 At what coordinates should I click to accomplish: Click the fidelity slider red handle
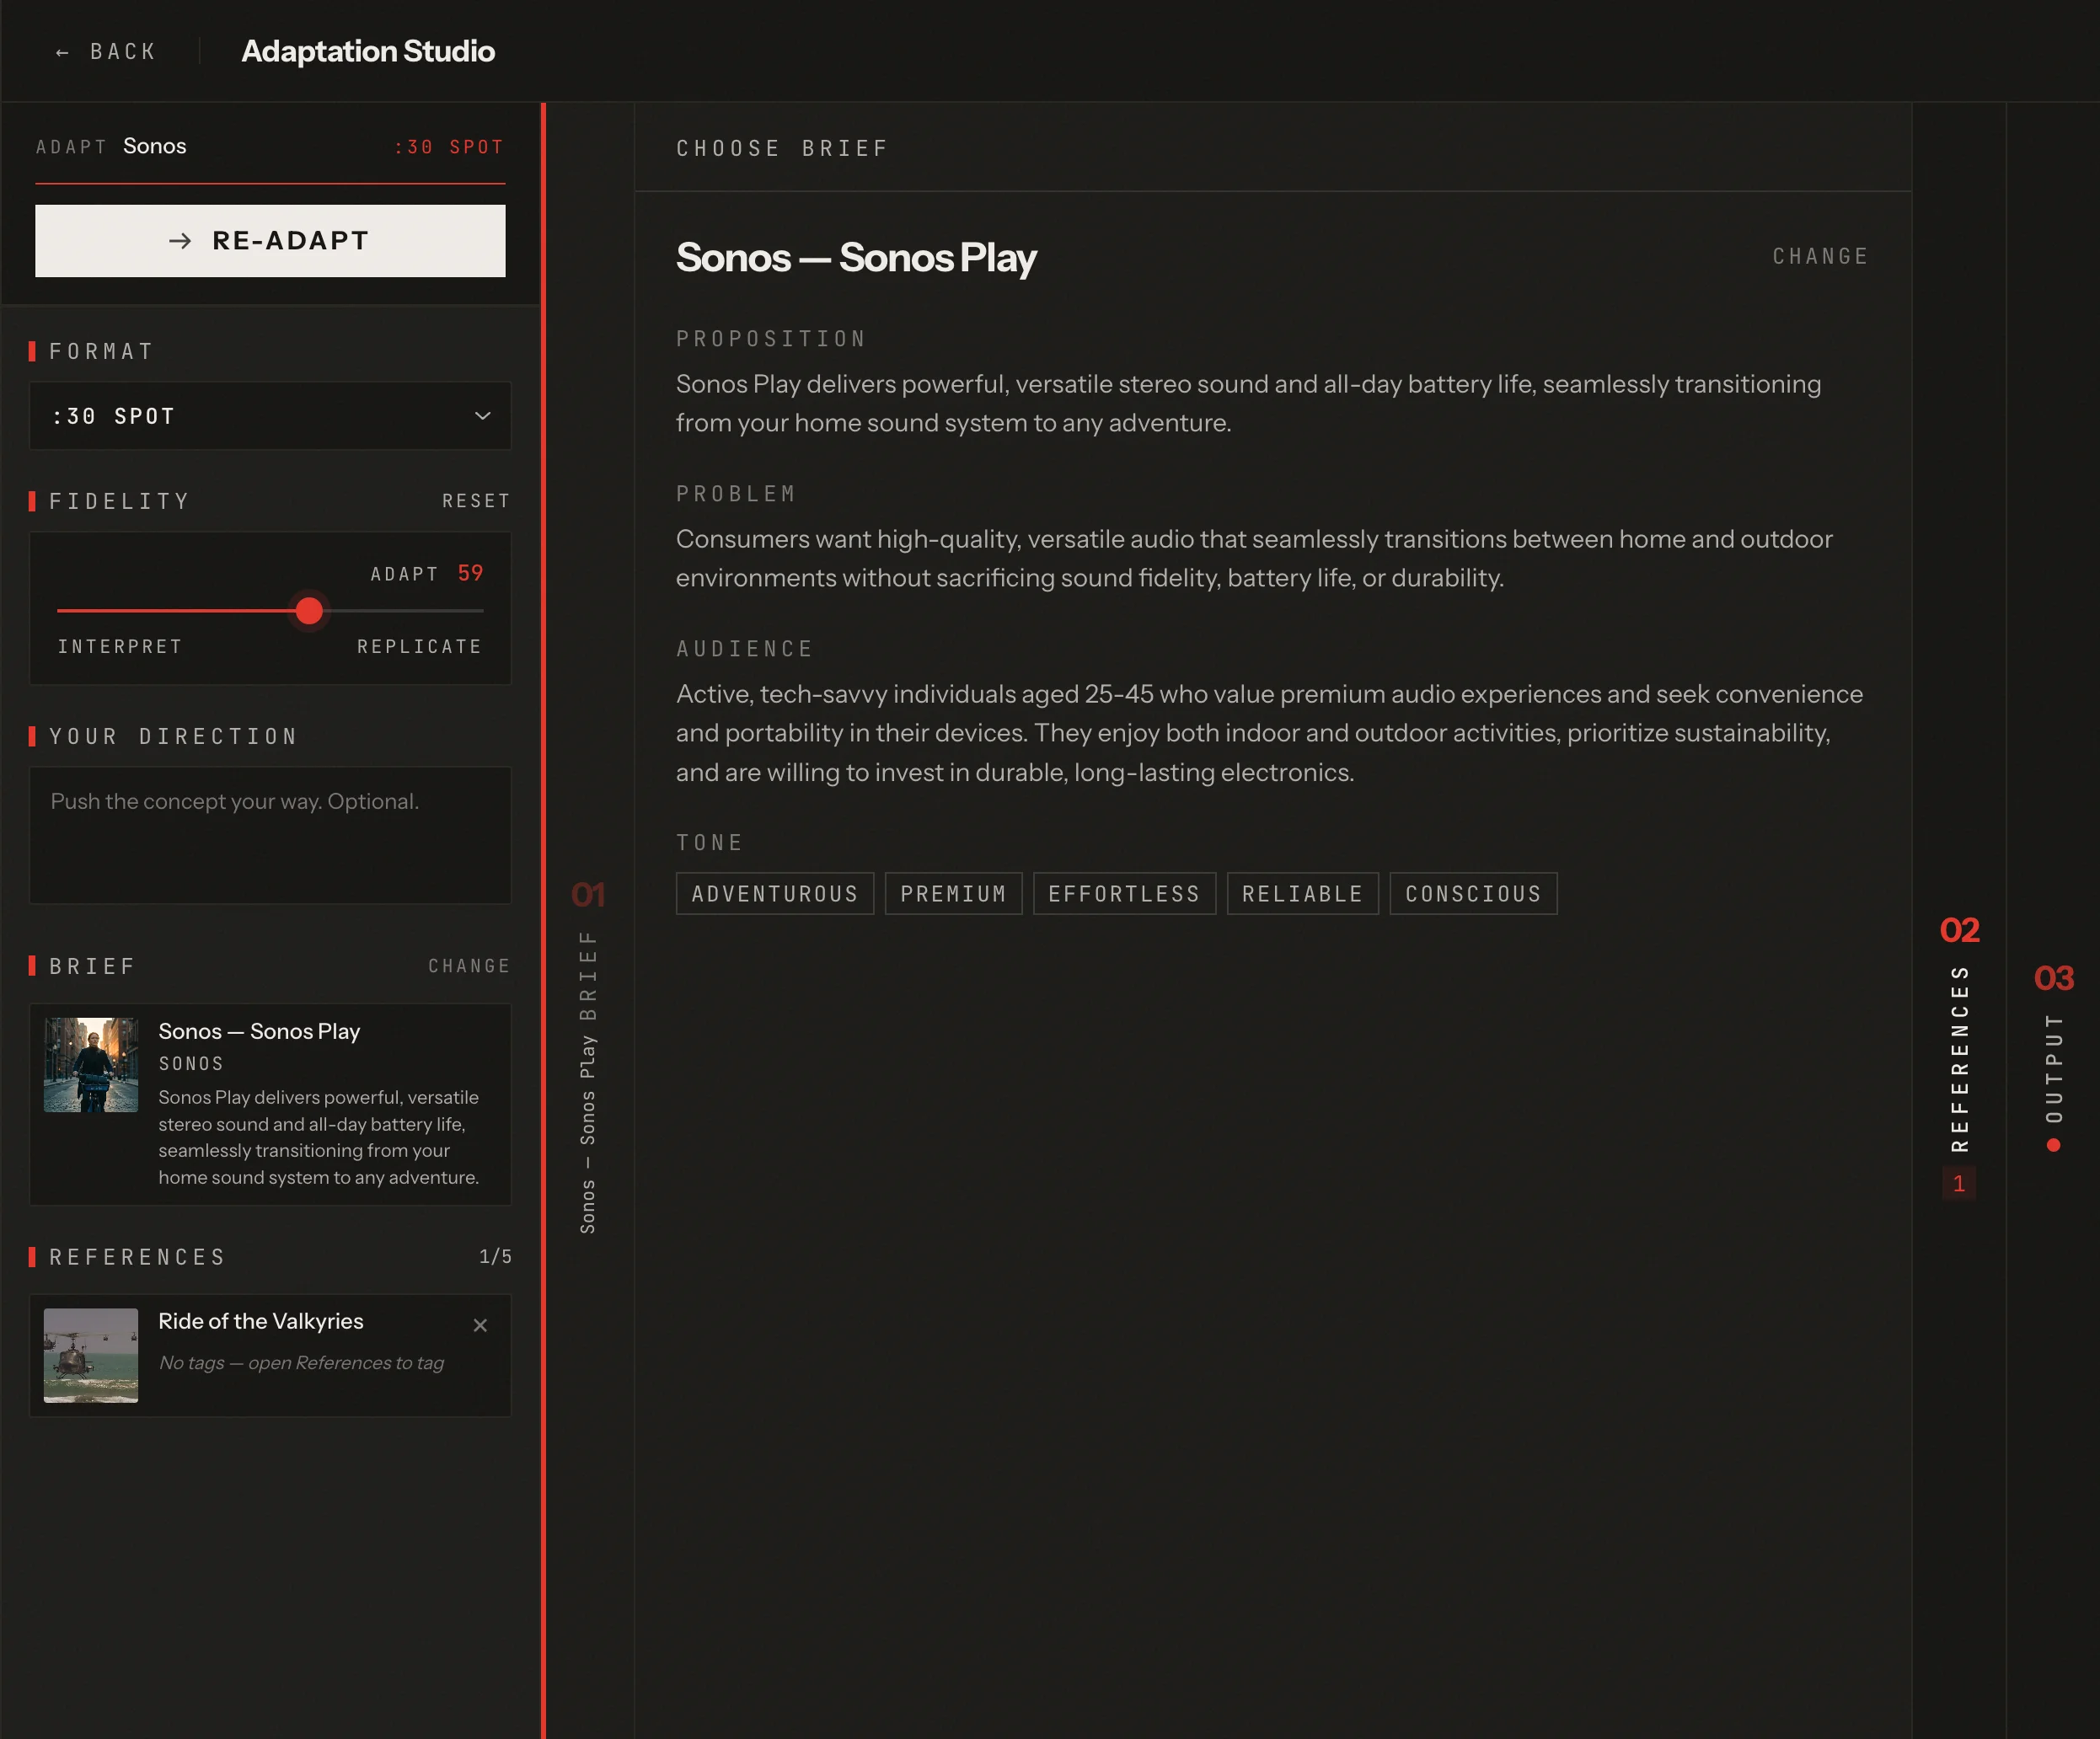pos(309,610)
